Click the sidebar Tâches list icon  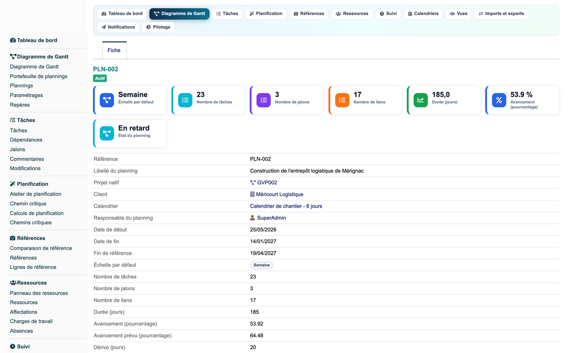tap(13, 120)
